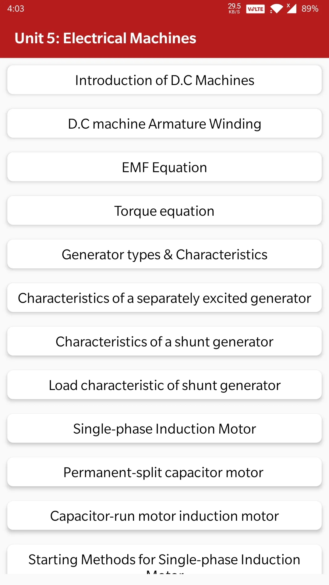Tap the VoLTE status icon
329x585 pixels.
tap(255, 9)
